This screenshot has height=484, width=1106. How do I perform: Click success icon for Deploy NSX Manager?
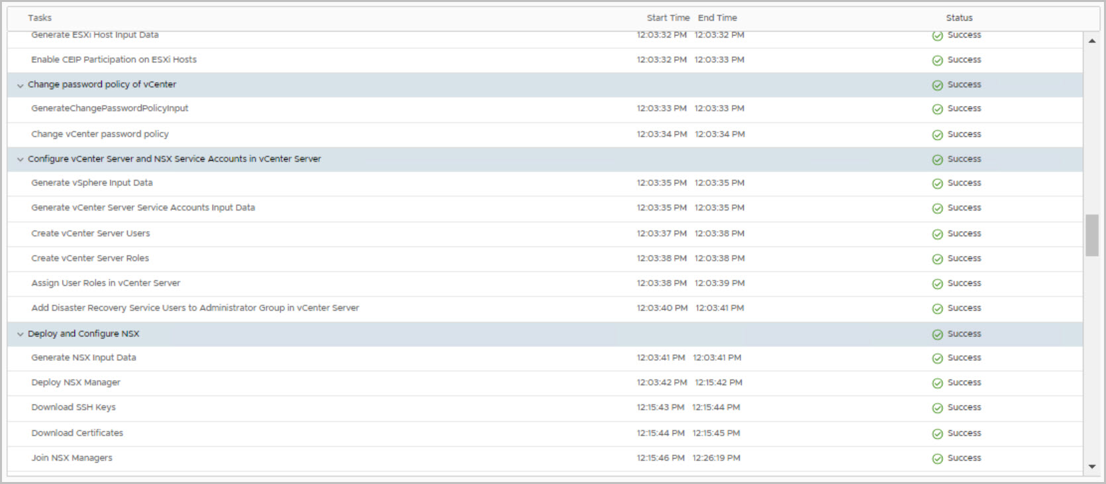(937, 383)
